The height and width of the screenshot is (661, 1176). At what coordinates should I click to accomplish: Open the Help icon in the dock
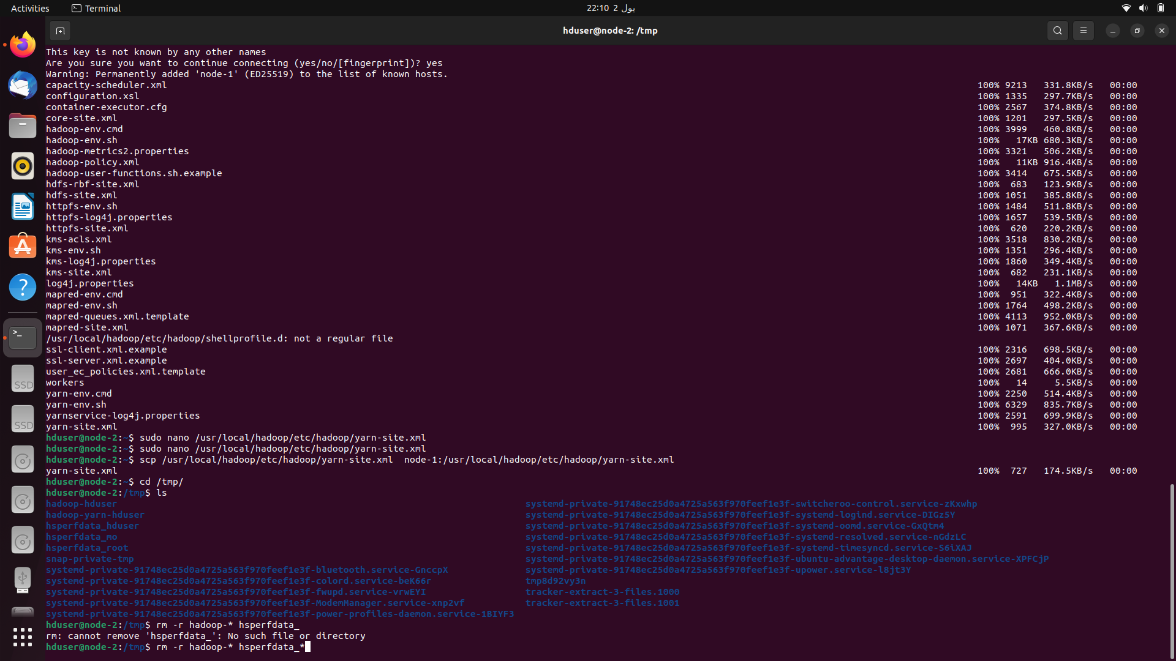pos(23,287)
